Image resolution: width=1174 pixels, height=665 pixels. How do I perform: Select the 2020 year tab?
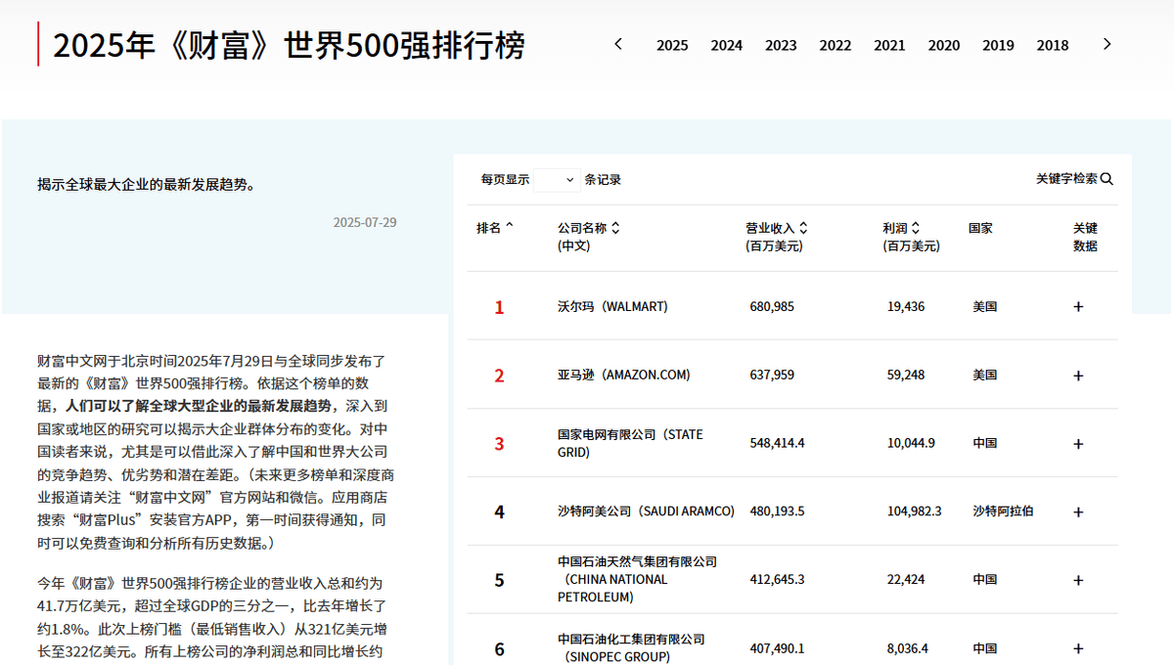943,45
